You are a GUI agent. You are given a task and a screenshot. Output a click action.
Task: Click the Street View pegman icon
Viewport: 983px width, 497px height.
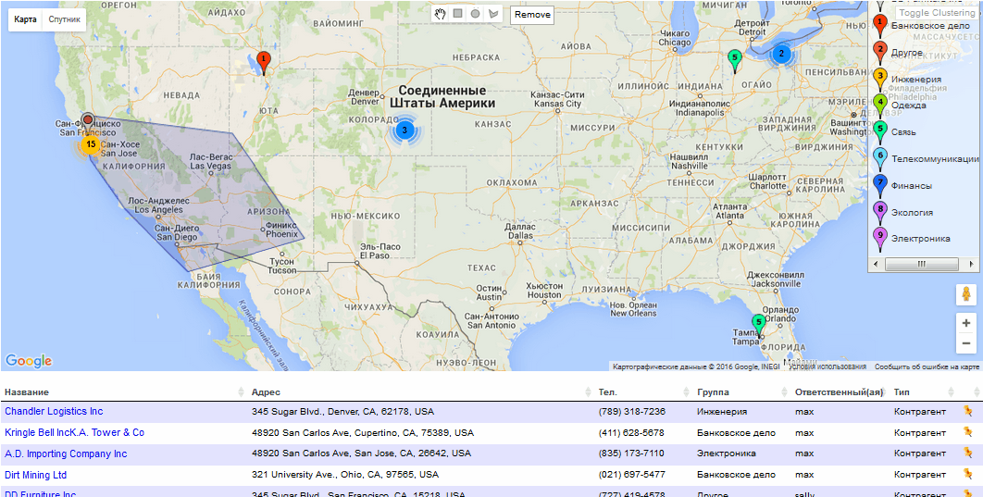click(x=965, y=294)
